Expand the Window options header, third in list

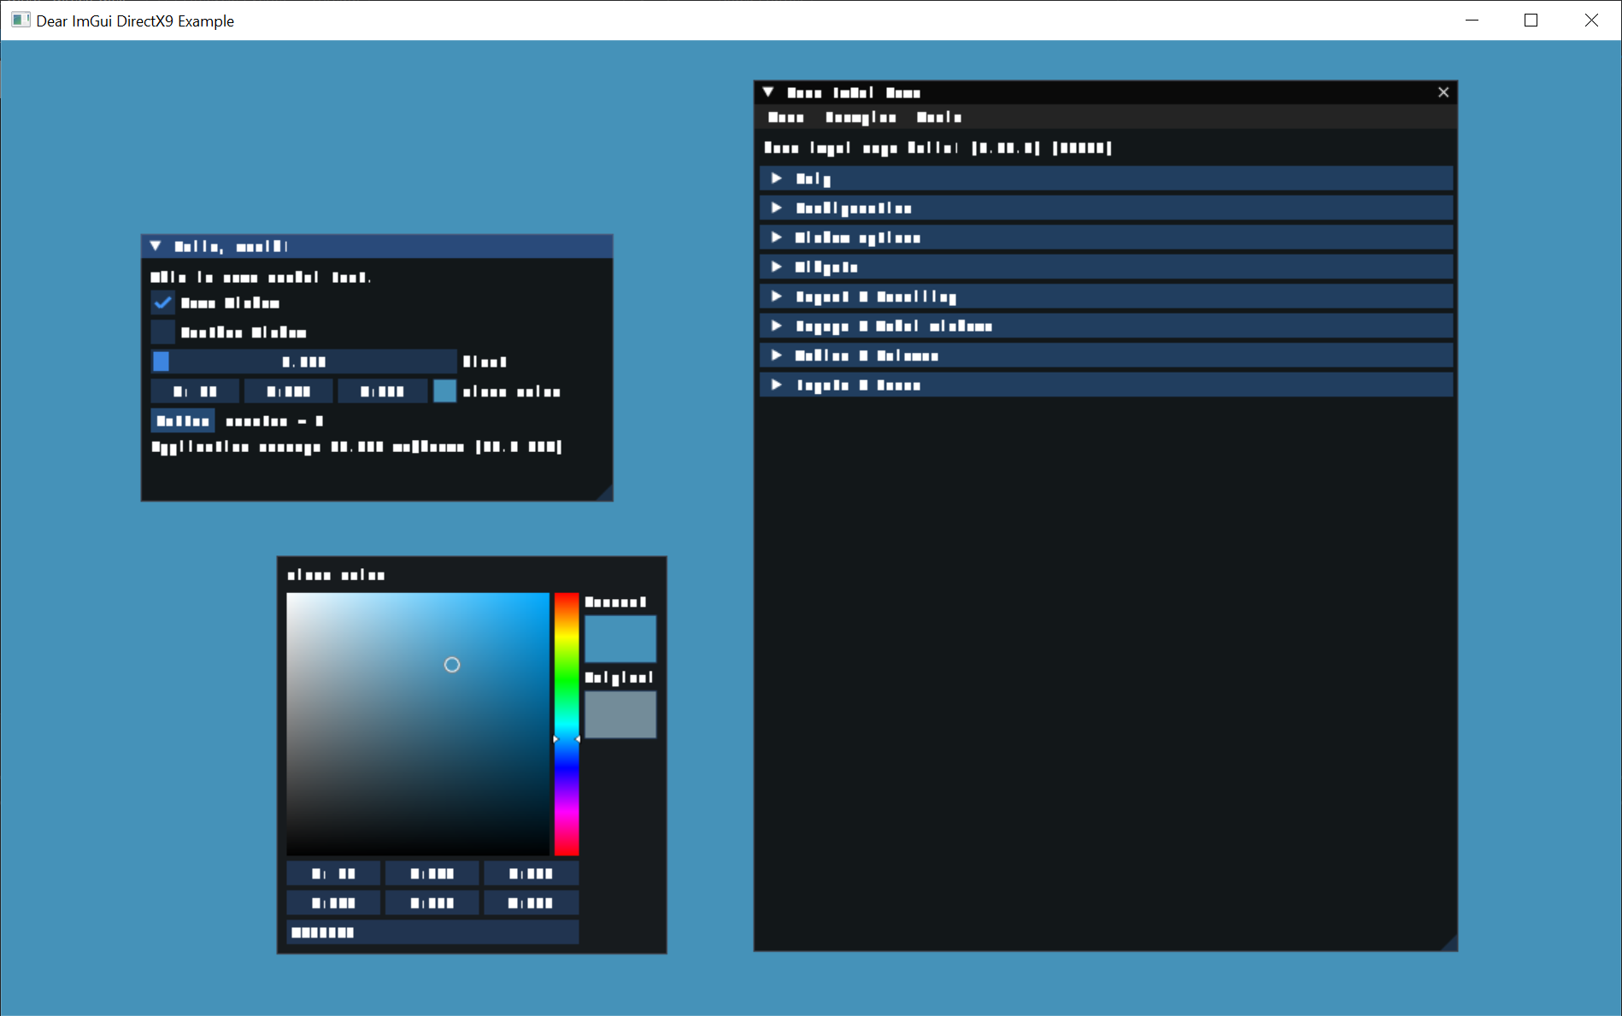click(1106, 238)
